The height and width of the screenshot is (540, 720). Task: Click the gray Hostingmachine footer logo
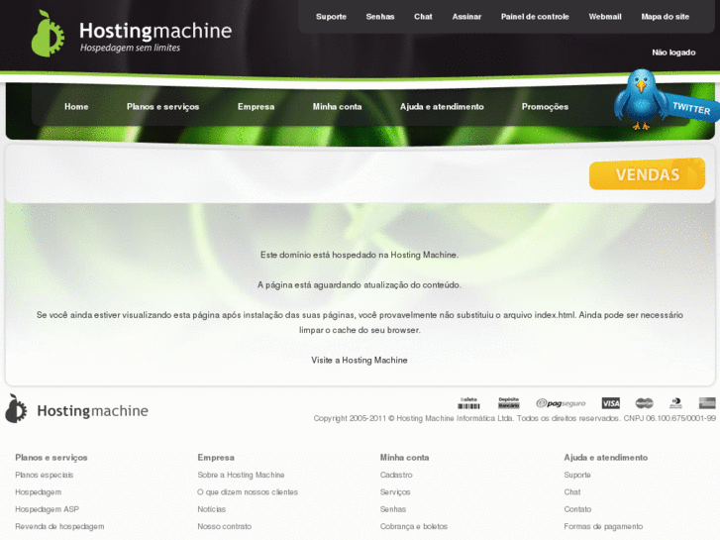76,409
